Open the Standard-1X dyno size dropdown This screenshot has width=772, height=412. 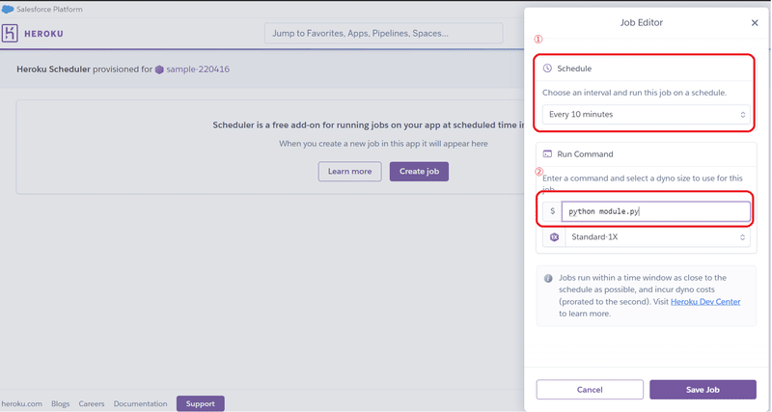point(657,237)
